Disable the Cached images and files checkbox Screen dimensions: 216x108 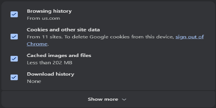[14, 59]
